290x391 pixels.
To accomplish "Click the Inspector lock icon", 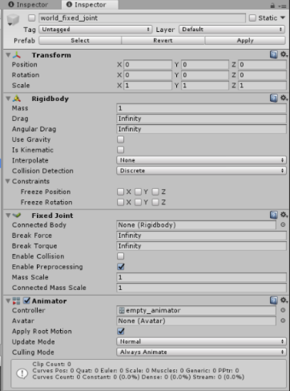I will (272, 5).
